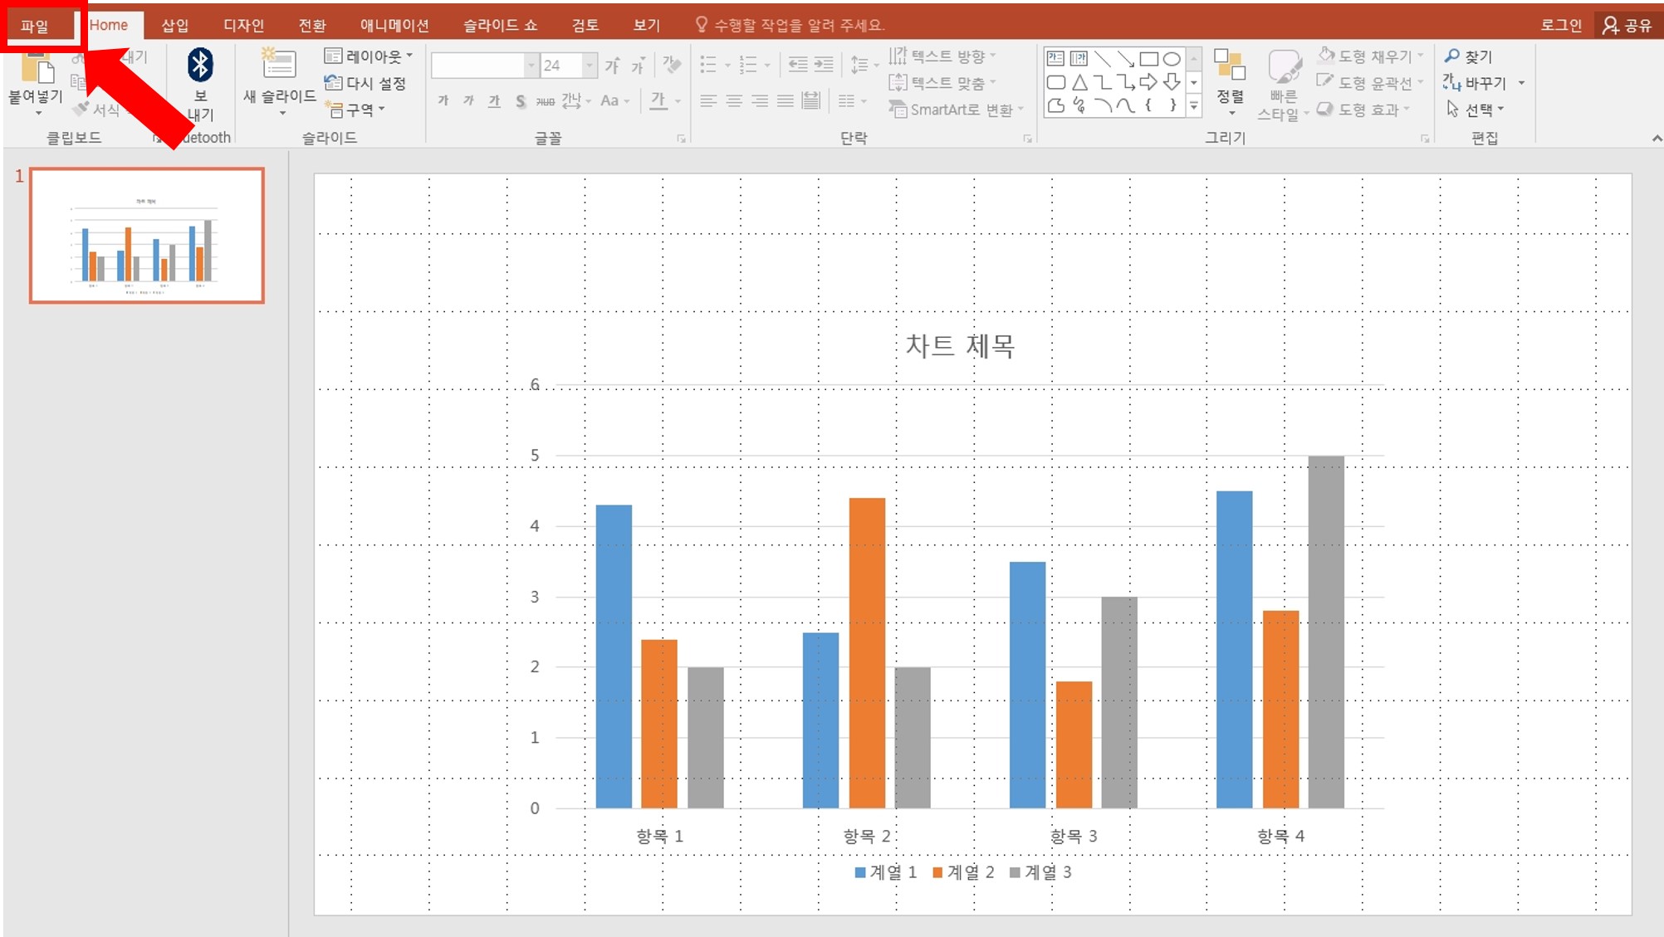Click the horizontal text box shape
Screen dimensions: 1664x937
[1055, 59]
